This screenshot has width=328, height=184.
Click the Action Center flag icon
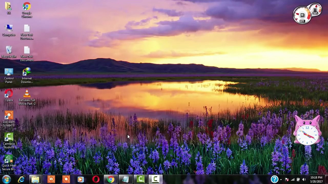coord(287,180)
